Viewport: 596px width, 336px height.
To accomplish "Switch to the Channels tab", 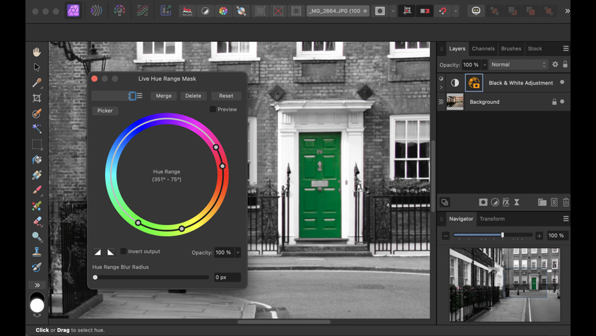I will (x=483, y=48).
